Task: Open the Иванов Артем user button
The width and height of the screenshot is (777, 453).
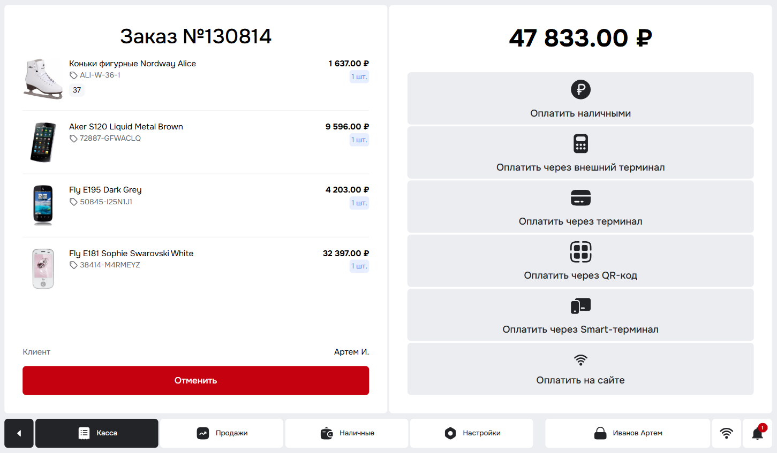Action: [x=628, y=433]
